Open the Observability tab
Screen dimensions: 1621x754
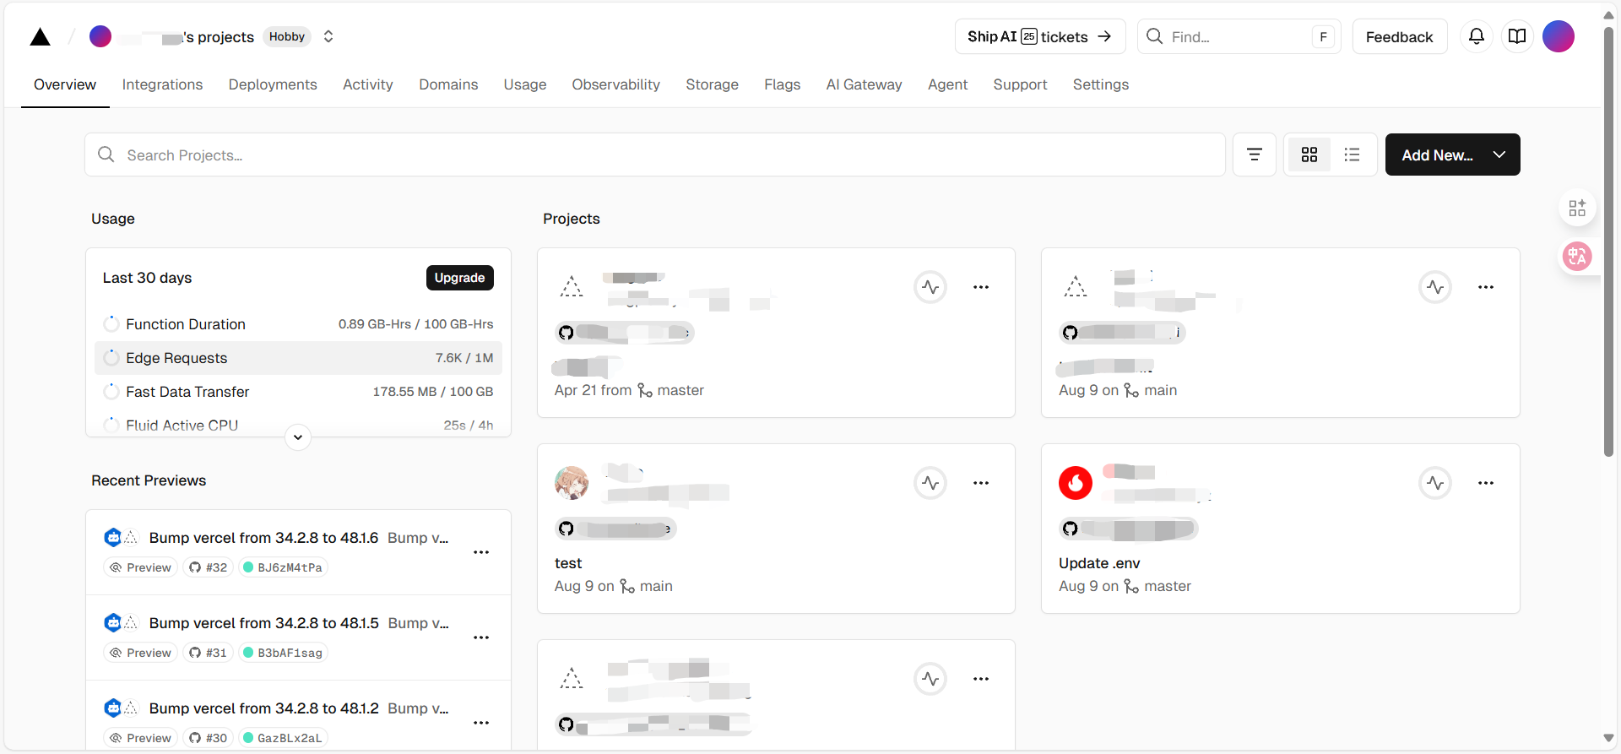pos(615,84)
